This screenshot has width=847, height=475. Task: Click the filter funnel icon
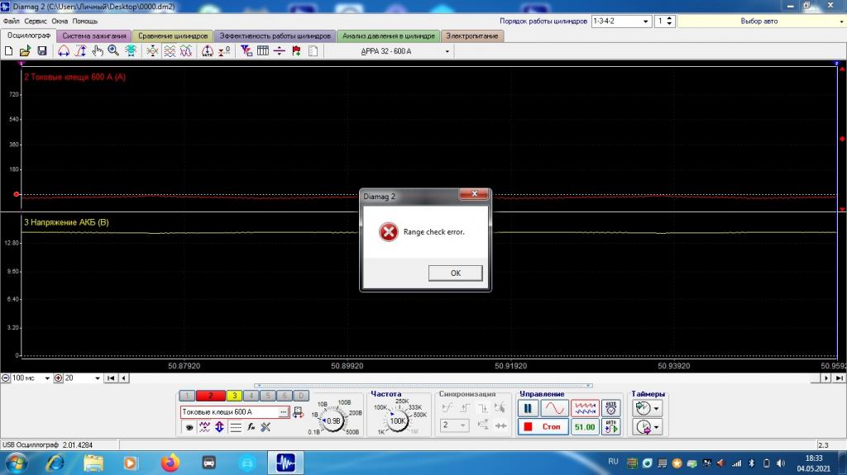[246, 51]
